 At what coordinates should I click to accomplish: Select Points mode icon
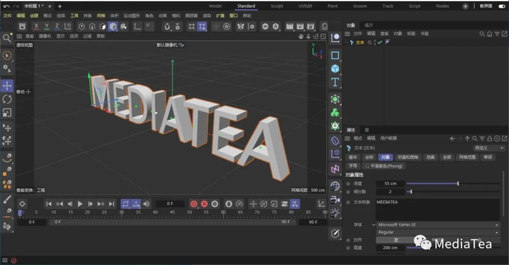(82, 26)
